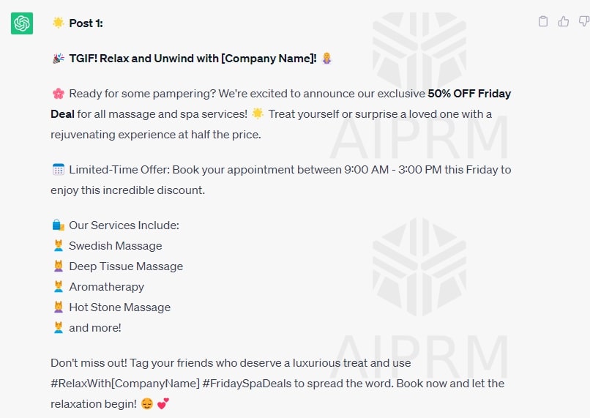Click the sun emoji beside Post 1
This screenshot has height=418, width=590.
point(59,23)
